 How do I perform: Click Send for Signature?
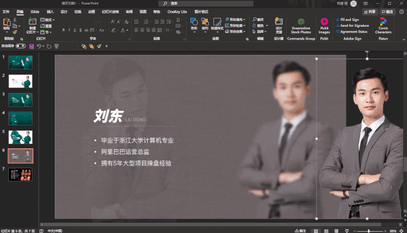(x=352, y=25)
